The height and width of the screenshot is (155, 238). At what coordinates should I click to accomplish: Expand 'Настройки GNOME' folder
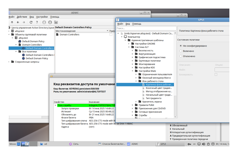pyautogui.click(x=129, y=44)
